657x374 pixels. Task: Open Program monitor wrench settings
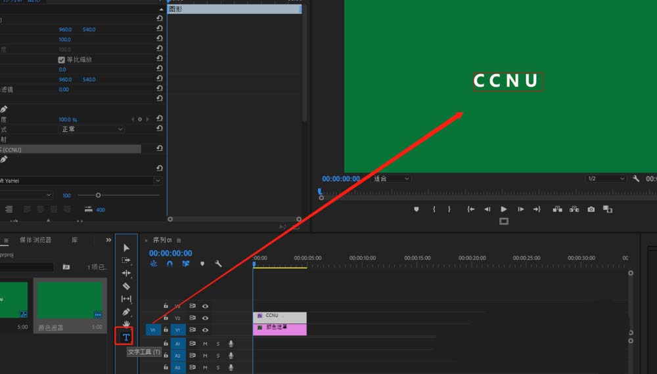click(635, 178)
